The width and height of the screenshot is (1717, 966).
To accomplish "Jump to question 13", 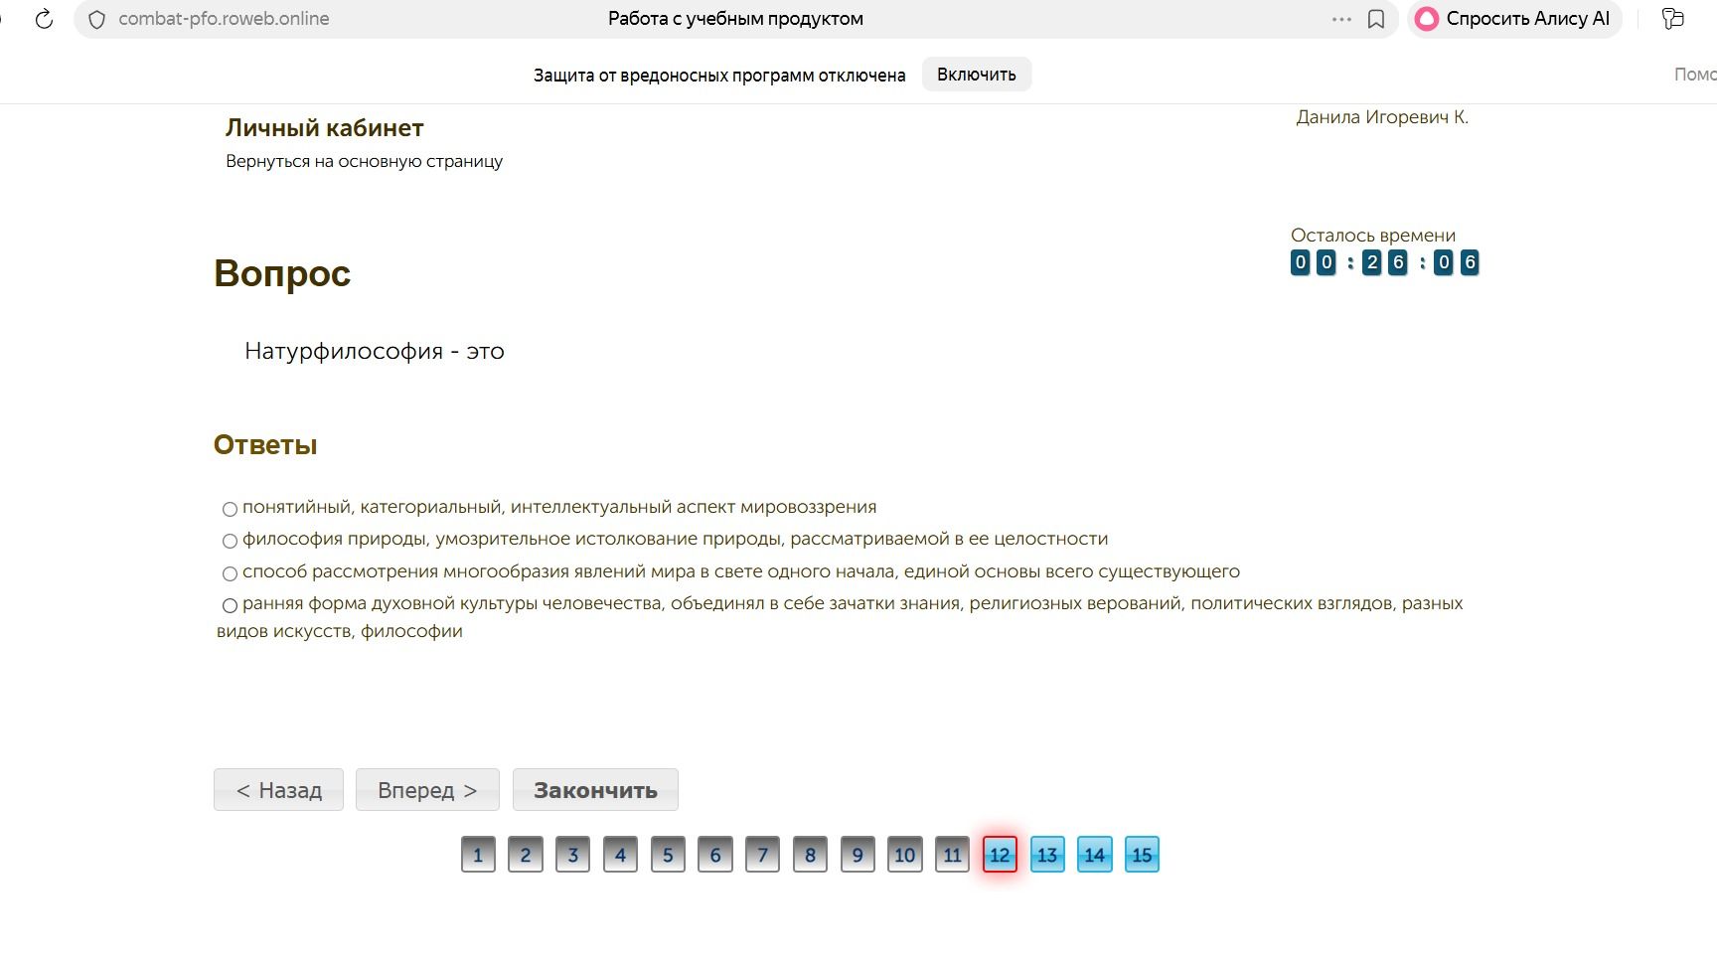I will pyautogui.click(x=1047, y=855).
